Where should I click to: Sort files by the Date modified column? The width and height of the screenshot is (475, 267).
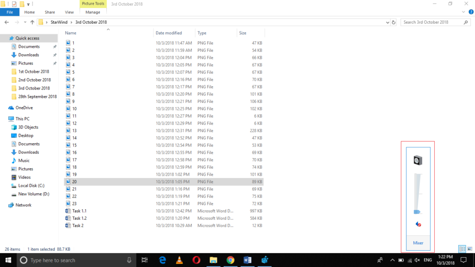point(169,33)
